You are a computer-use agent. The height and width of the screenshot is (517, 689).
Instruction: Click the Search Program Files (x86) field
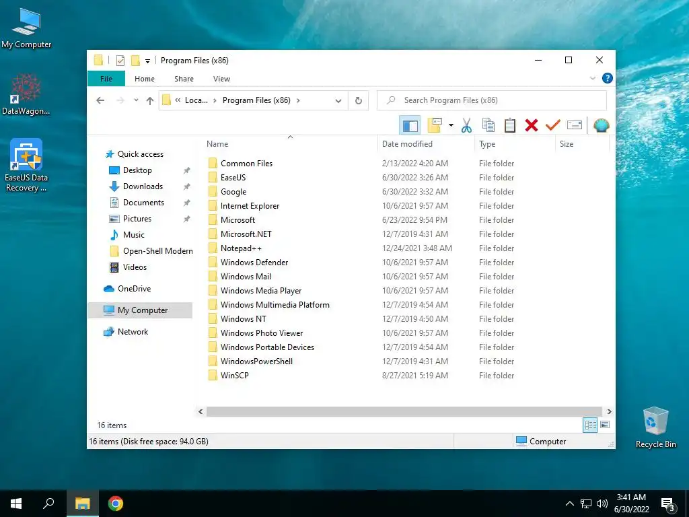[x=492, y=100]
